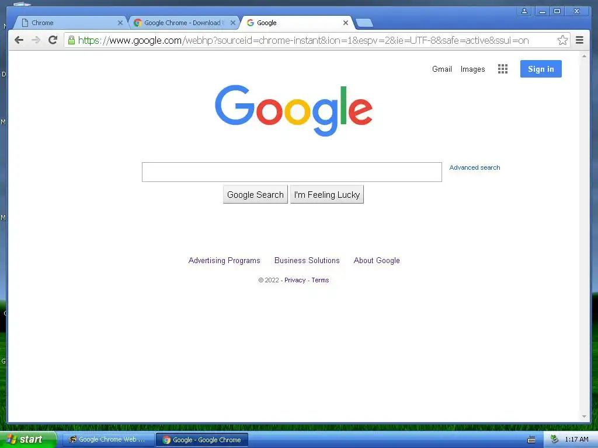Open Business Solutions link

tap(307, 261)
